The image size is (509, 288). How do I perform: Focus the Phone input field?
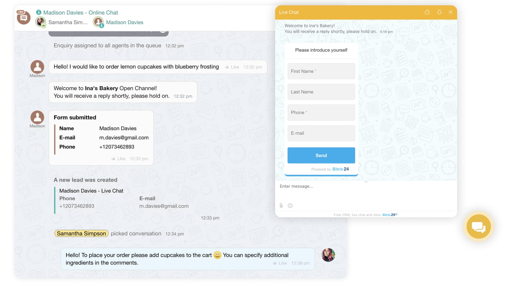click(x=321, y=112)
